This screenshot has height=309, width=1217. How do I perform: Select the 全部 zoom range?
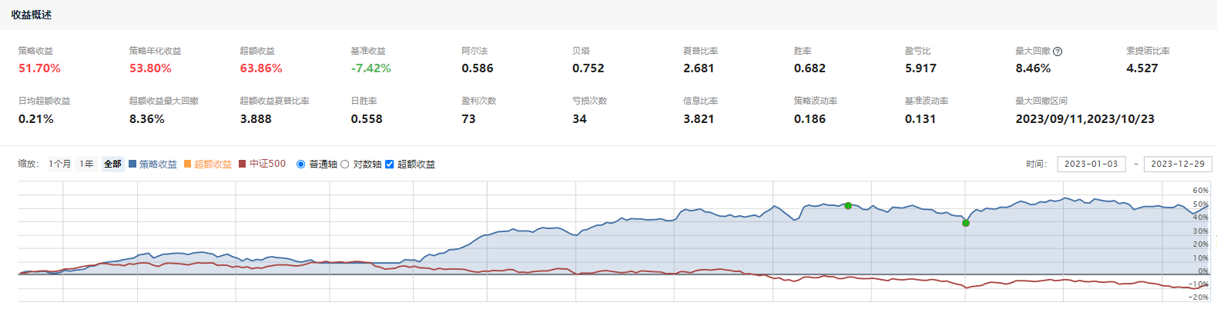[112, 164]
